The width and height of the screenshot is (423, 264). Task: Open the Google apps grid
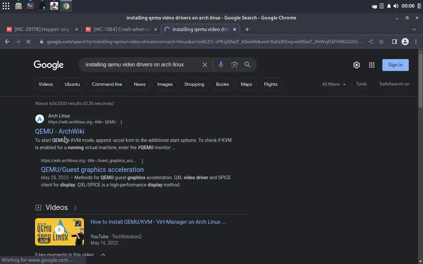click(372, 65)
